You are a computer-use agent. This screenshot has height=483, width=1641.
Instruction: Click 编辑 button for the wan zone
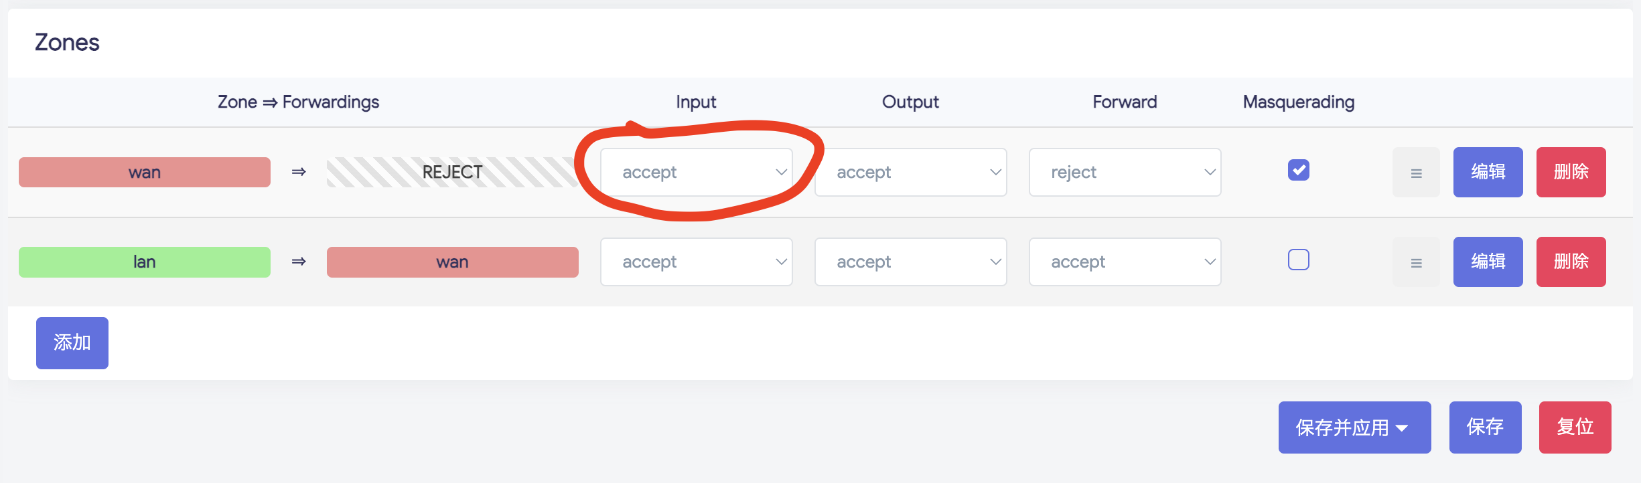(x=1488, y=173)
